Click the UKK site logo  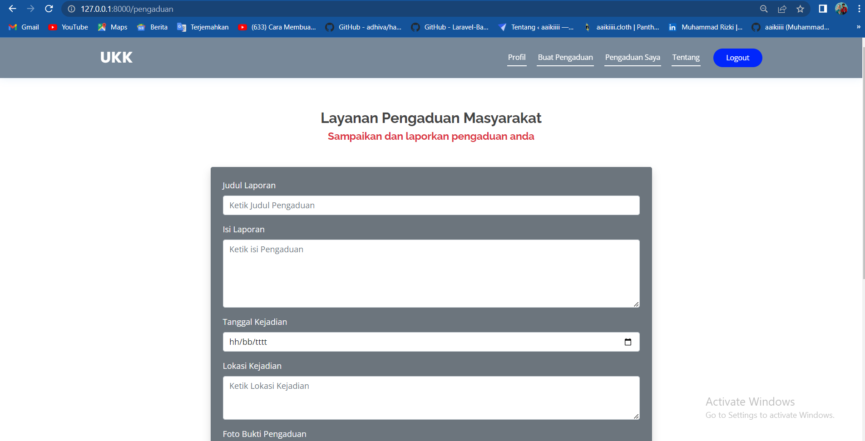tap(116, 58)
